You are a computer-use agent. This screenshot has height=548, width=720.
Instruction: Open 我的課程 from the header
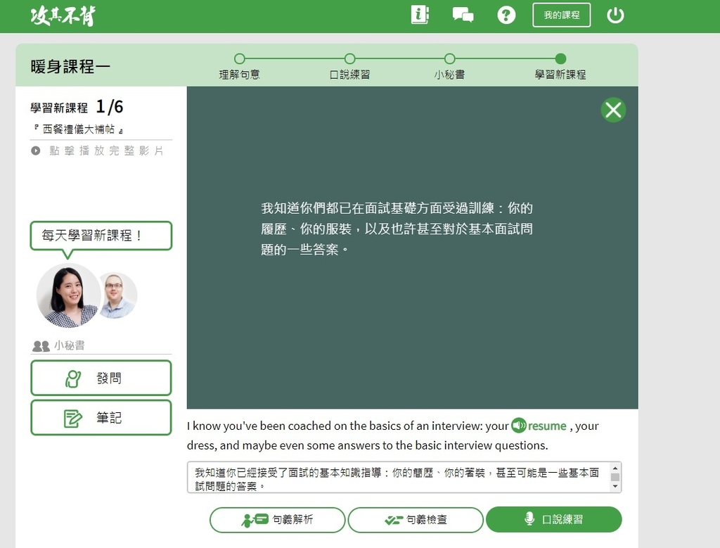561,15
